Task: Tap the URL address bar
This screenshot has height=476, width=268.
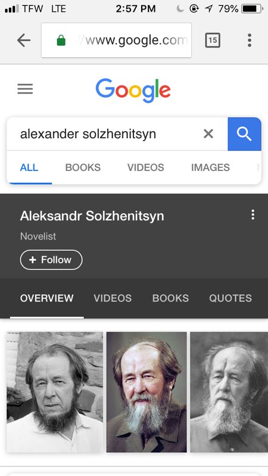Action: 116,40
